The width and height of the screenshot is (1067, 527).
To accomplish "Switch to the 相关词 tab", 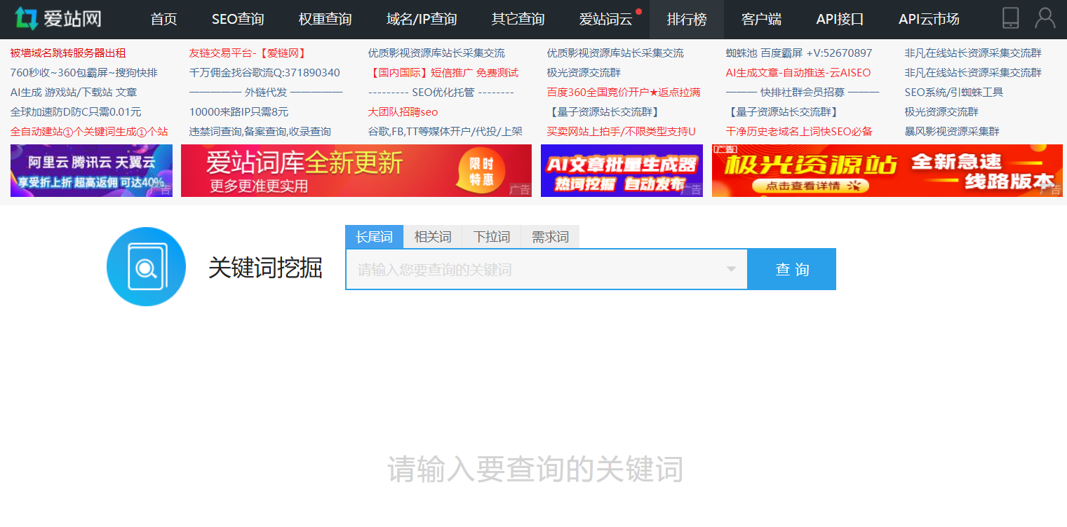I will [x=433, y=237].
